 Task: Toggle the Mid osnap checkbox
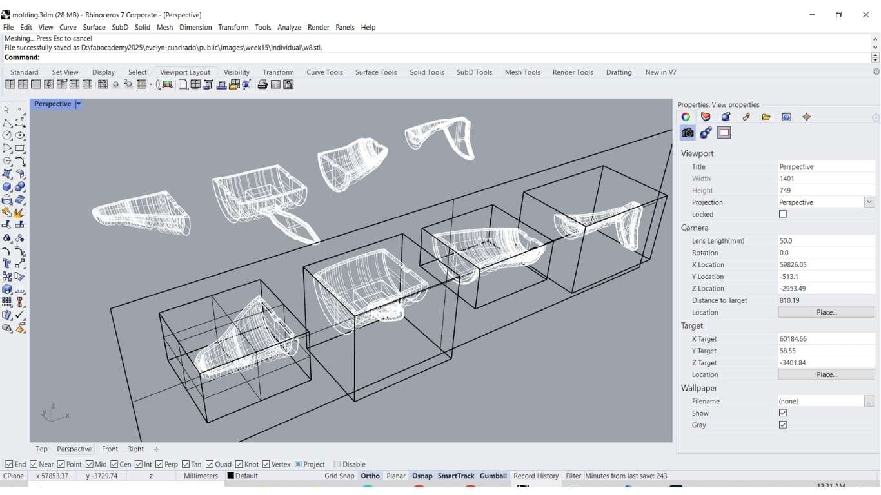(89, 464)
